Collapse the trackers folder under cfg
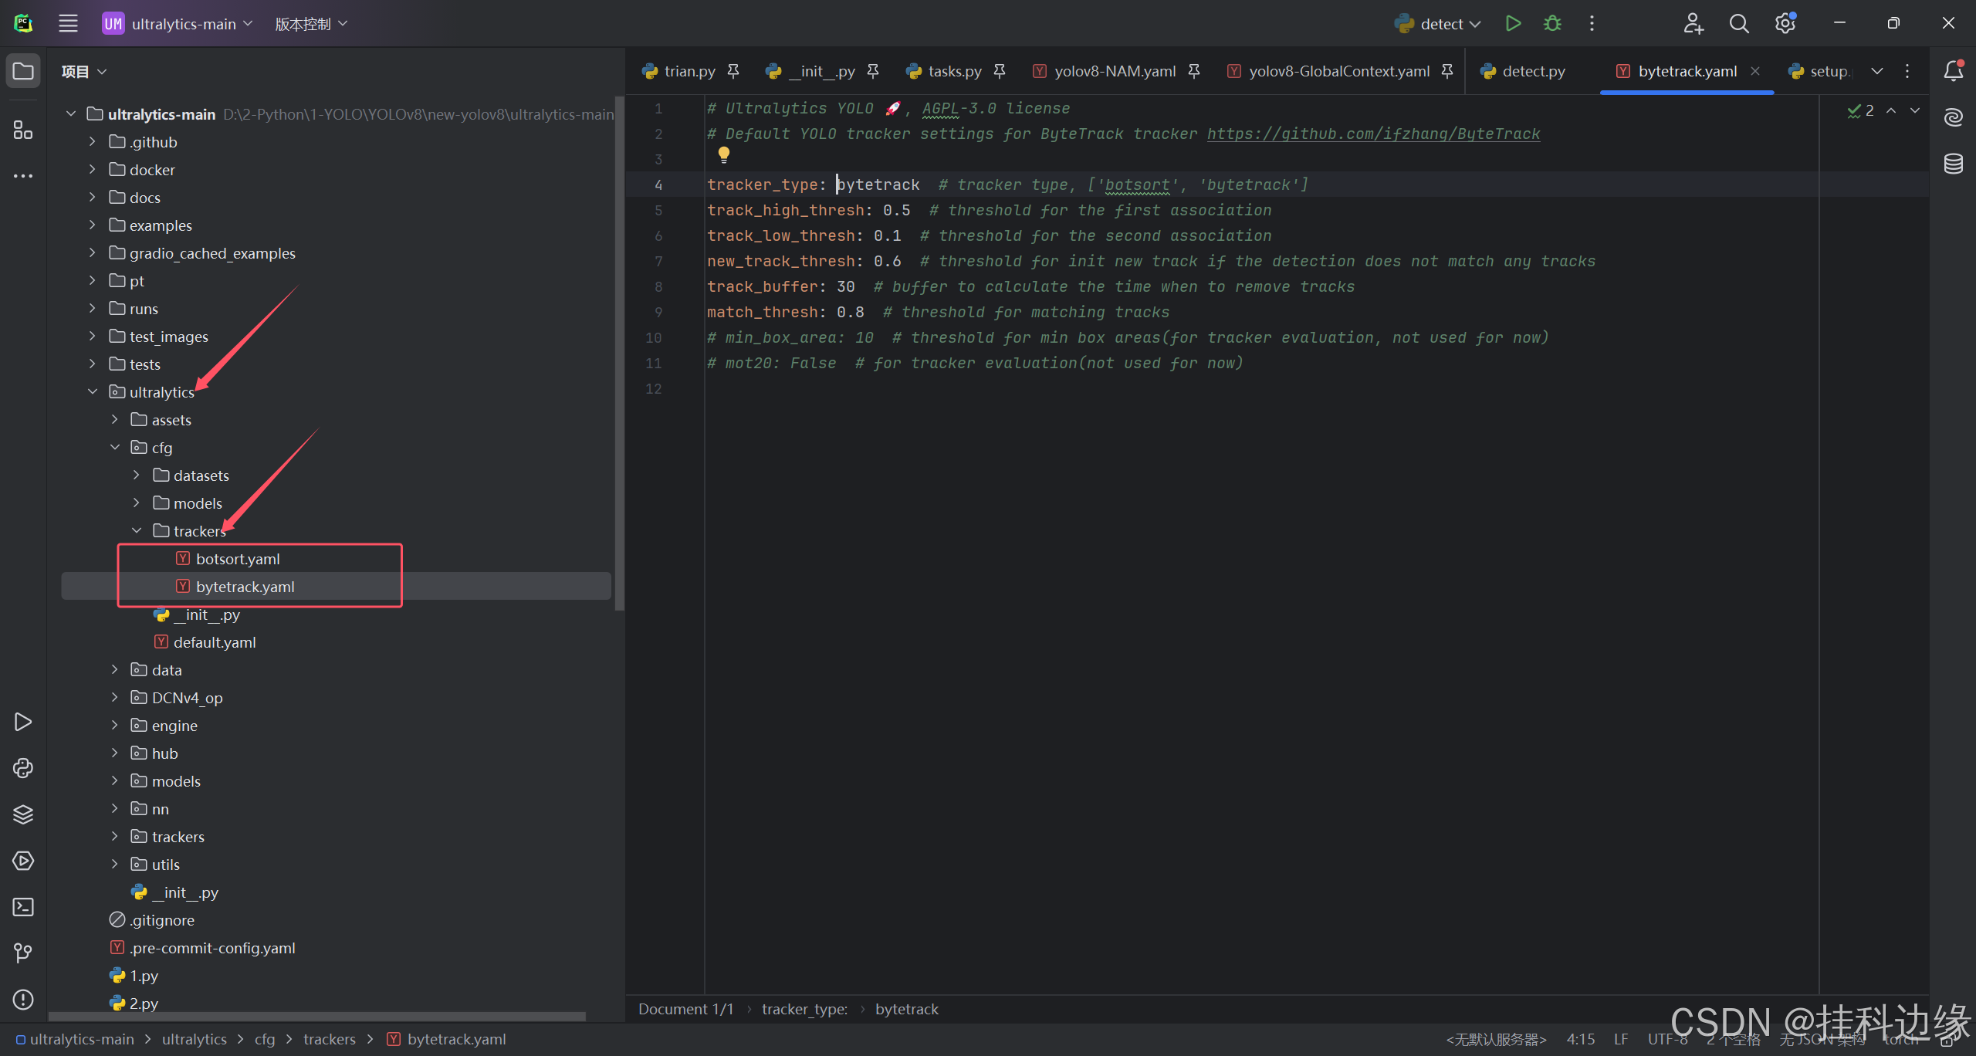The image size is (1976, 1056). point(137,531)
